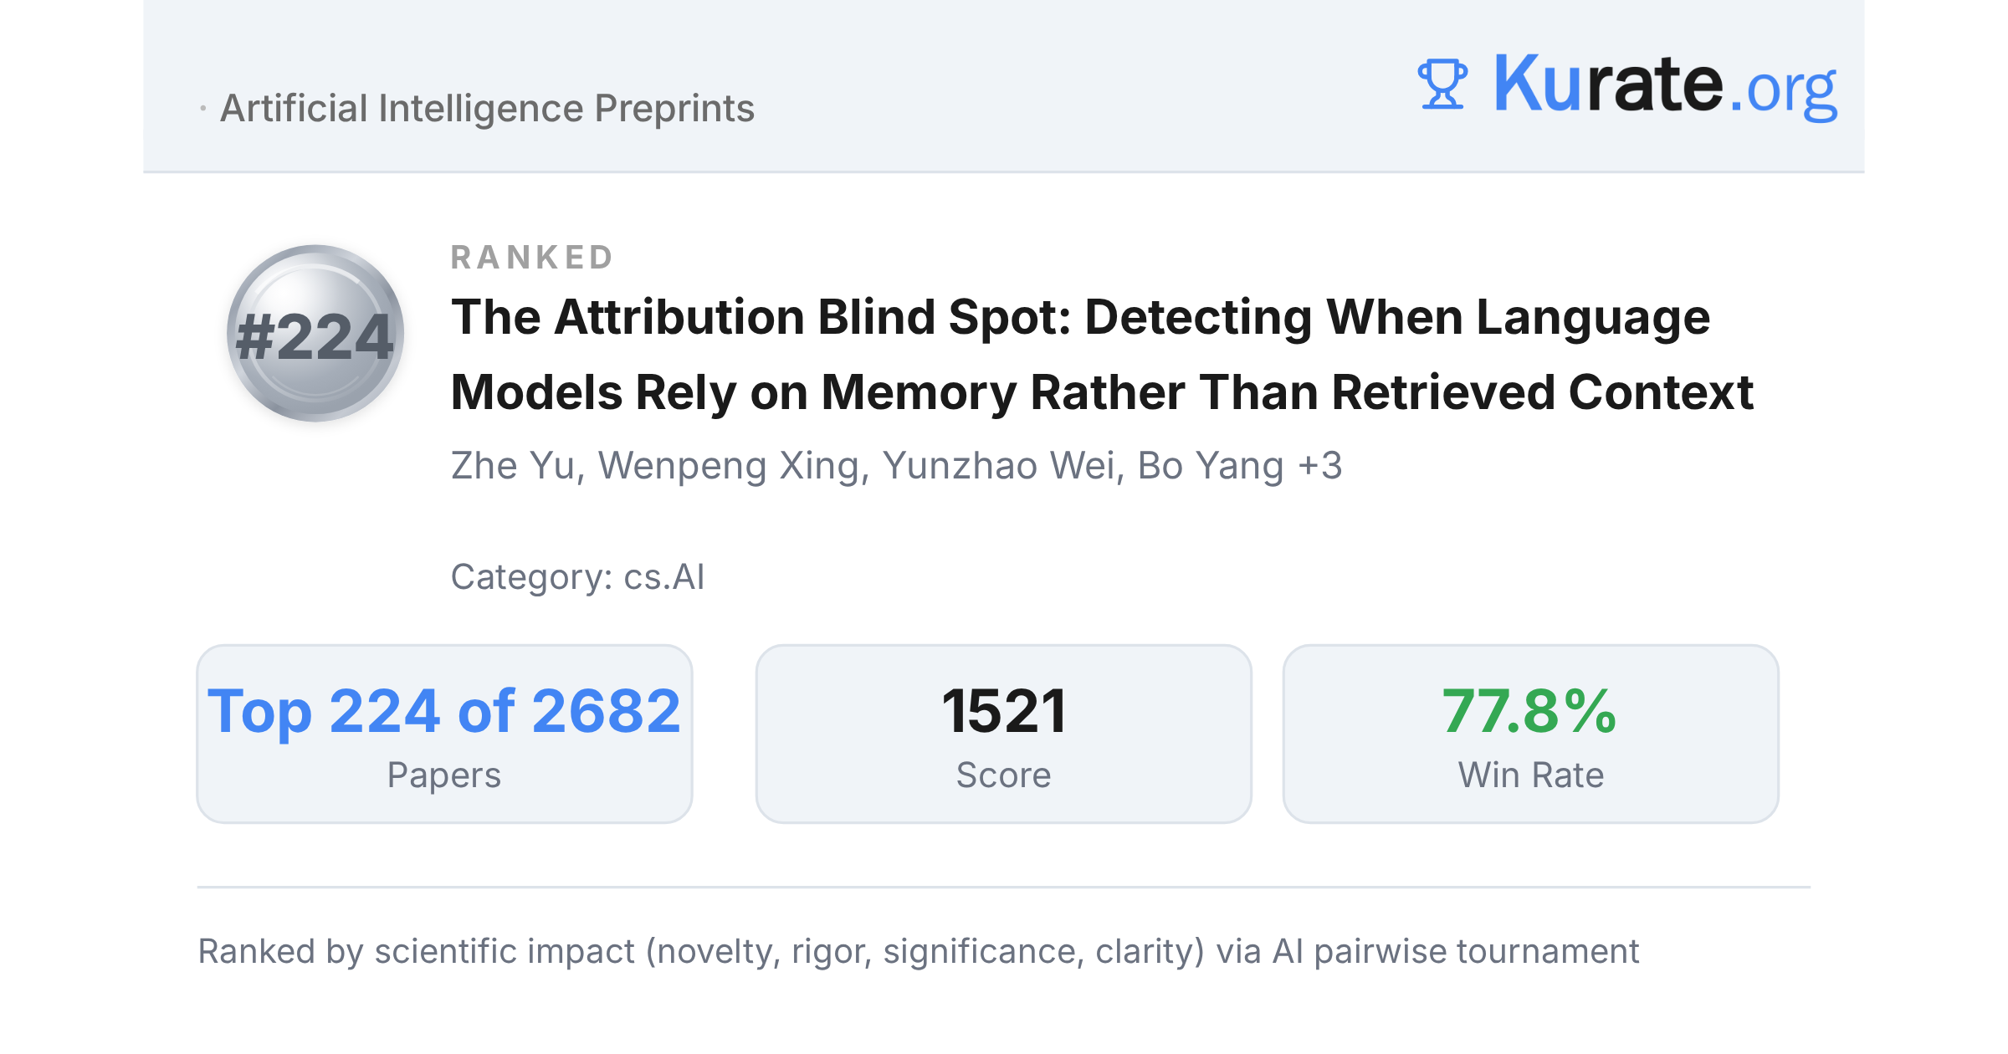Click the Top 224 of 2682 Papers card
2008x1054 pixels.
tap(444, 734)
